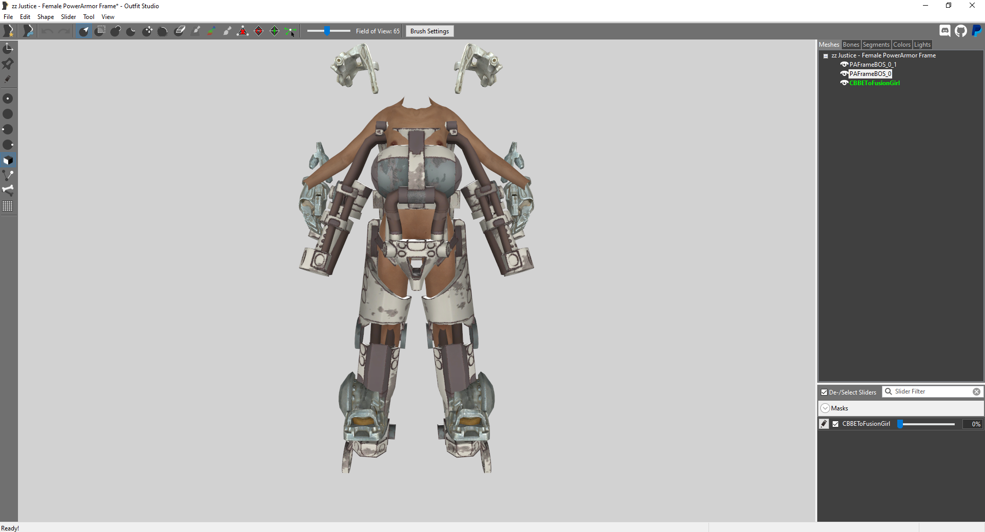985x532 pixels.
Task: Uncheck the CBBEToFusionGirl slider checkbox
Action: 836,424
